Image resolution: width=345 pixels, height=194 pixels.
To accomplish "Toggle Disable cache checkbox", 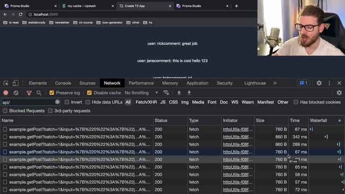I will (89, 93).
